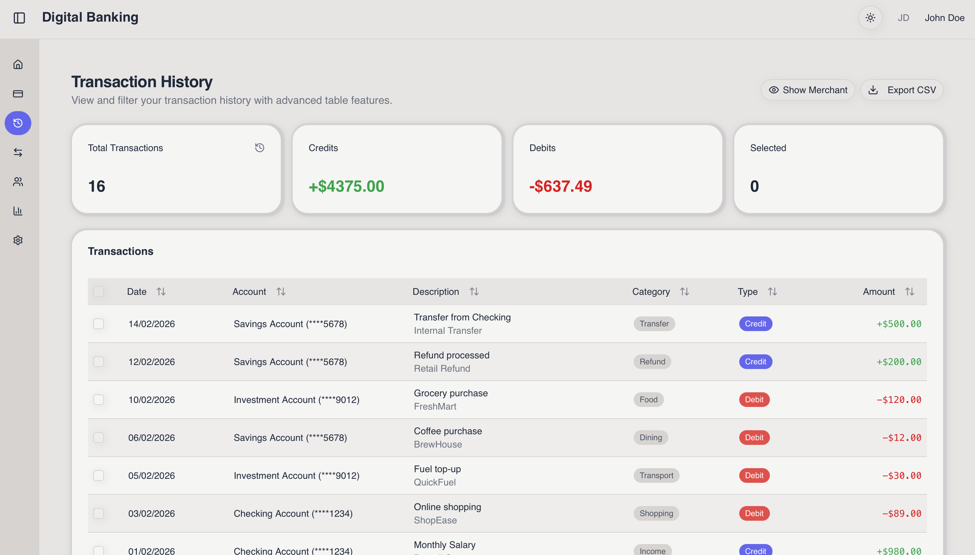Click the Show Merchant button

point(808,90)
